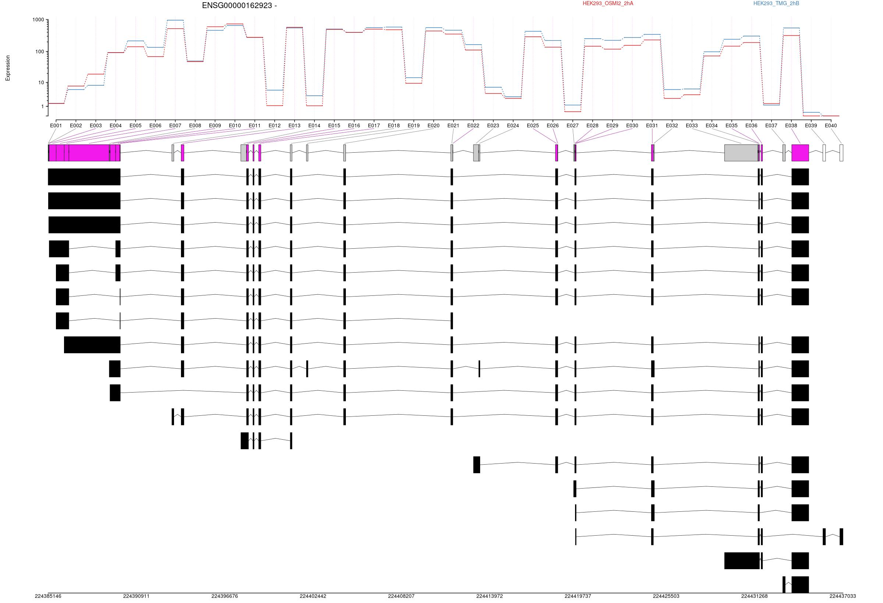Screen dimensions: 883x603
Task: Select the HEK293_TMG_2hB legend label
Action: (776, 3)
